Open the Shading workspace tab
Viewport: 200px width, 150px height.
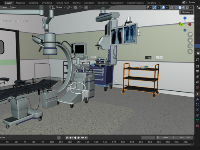(x=76, y=3)
